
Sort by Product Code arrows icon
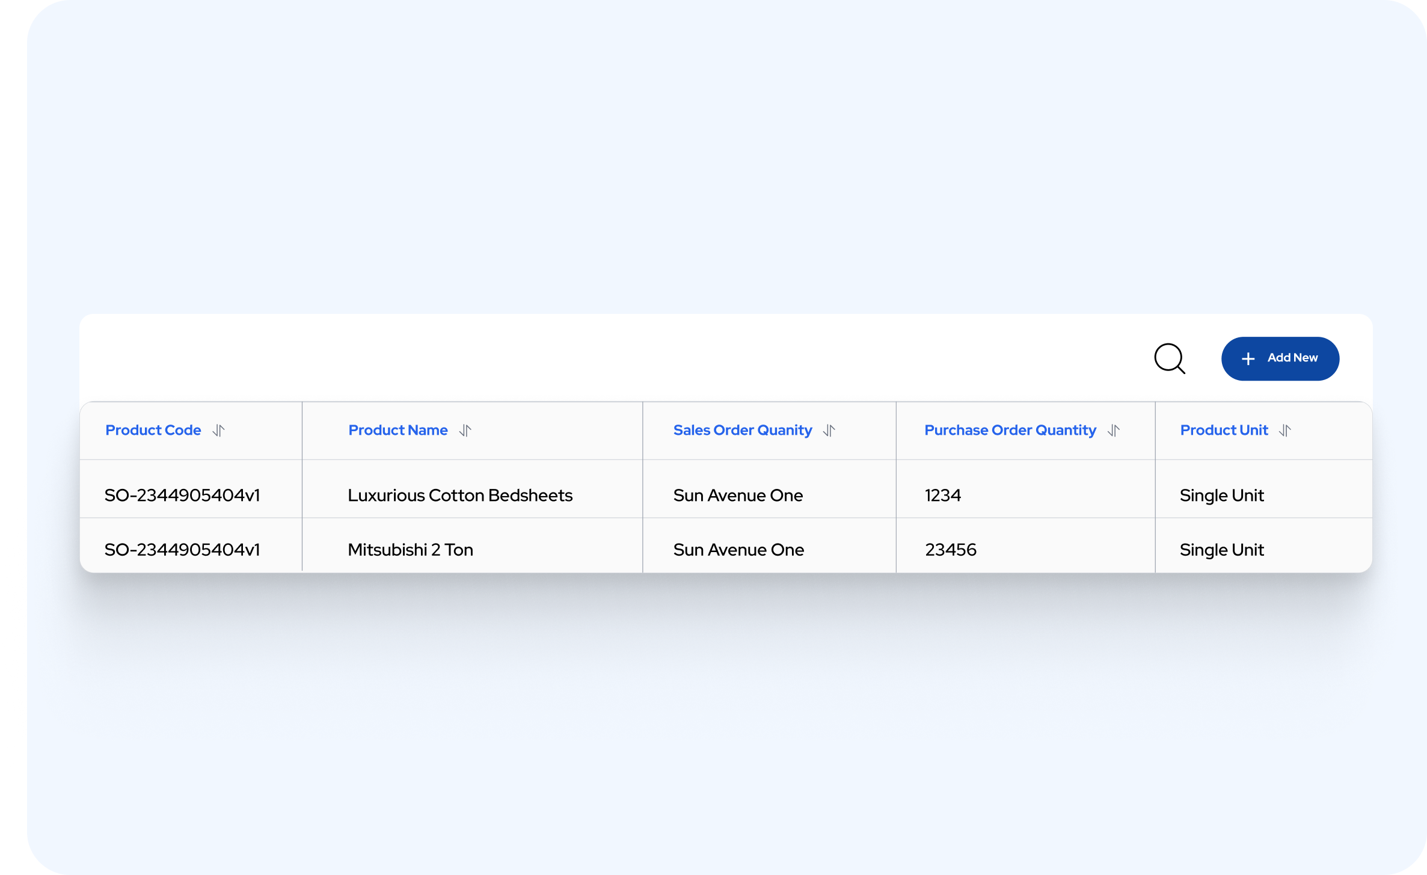pyautogui.click(x=218, y=431)
